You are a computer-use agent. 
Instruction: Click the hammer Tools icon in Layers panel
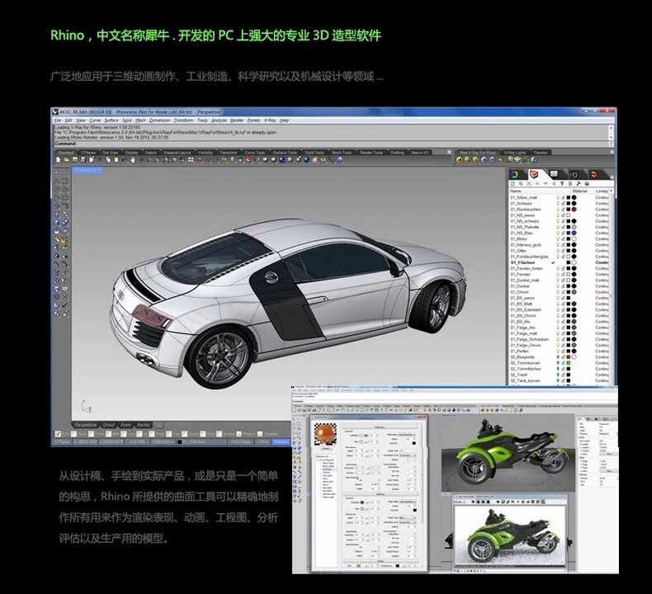click(x=579, y=183)
